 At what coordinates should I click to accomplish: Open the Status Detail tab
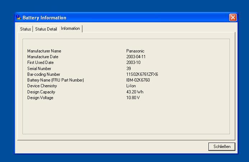[46, 29]
